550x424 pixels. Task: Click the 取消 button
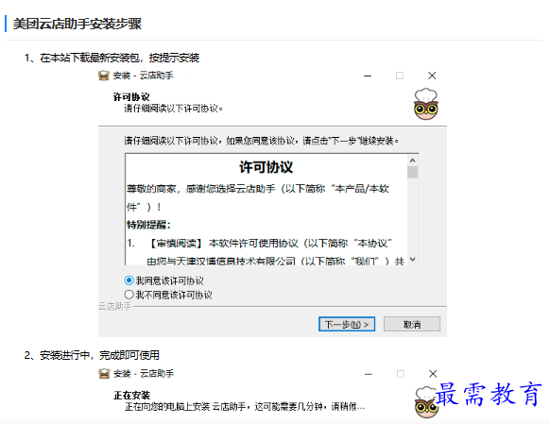[x=412, y=324]
